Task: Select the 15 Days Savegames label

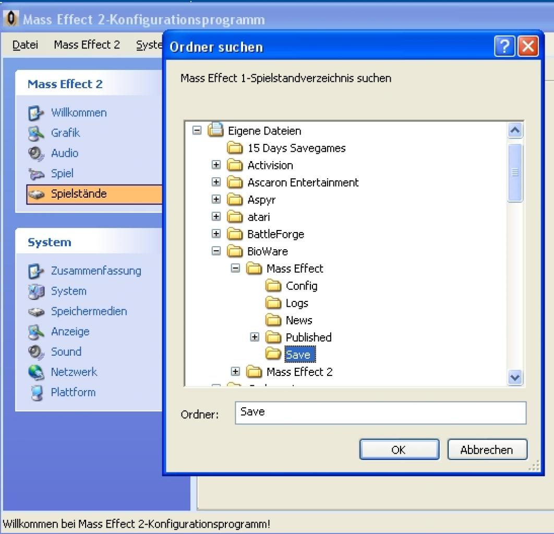Action: (x=296, y=148)
